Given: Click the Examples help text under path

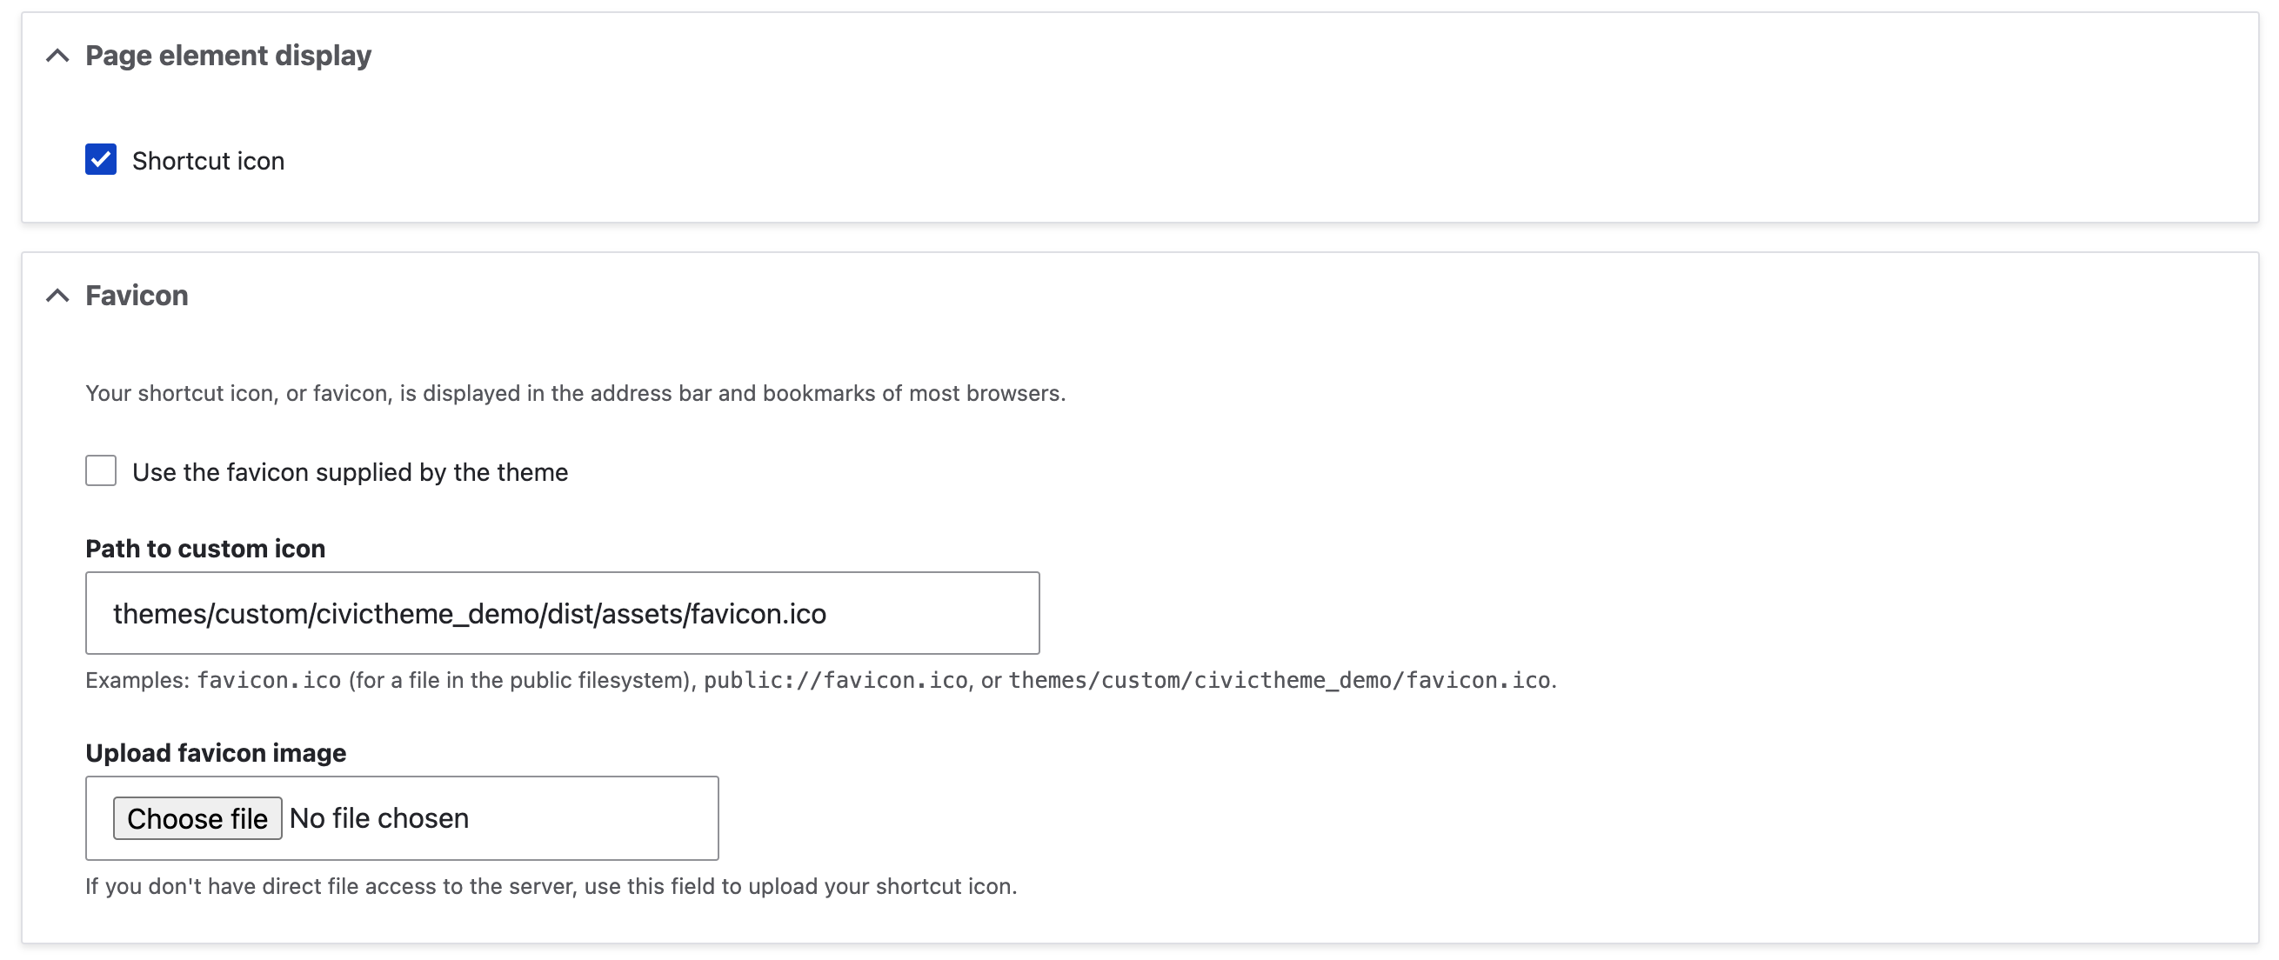Looking at the screenshot, I should click(x=137, y=680).
